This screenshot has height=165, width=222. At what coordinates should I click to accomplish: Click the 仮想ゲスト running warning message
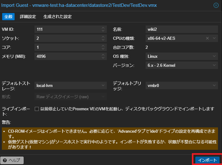112,144
